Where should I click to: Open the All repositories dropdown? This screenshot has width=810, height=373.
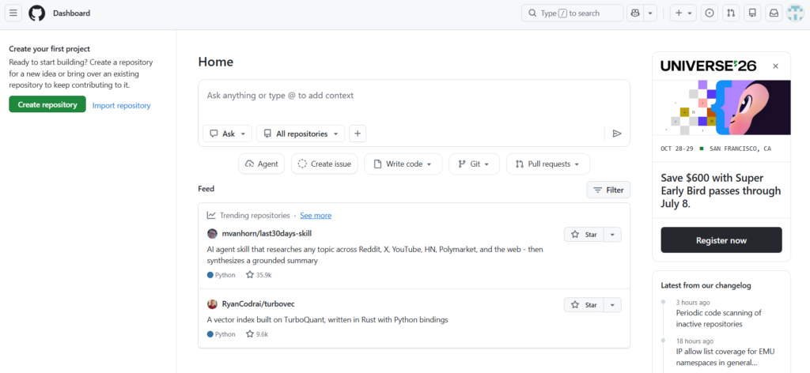pos(301,134)
